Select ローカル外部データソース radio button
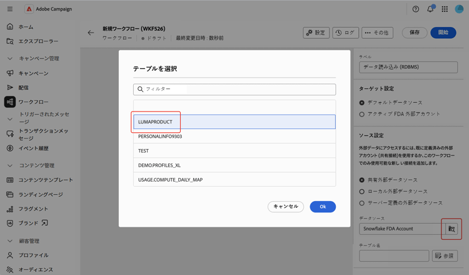The image size is (469, 275). coord(361,192)
